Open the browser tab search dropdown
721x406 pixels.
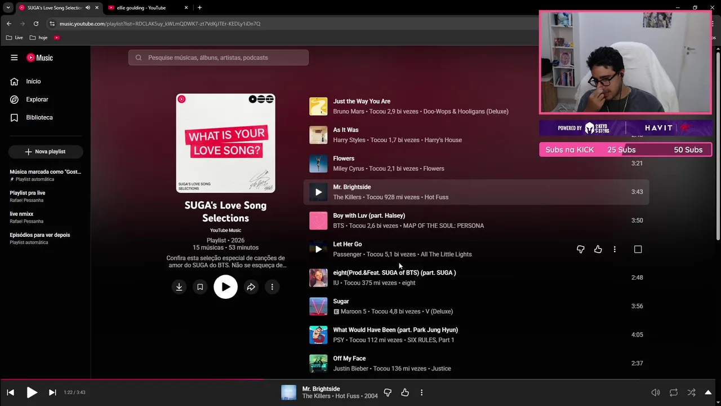coord(8,8)
